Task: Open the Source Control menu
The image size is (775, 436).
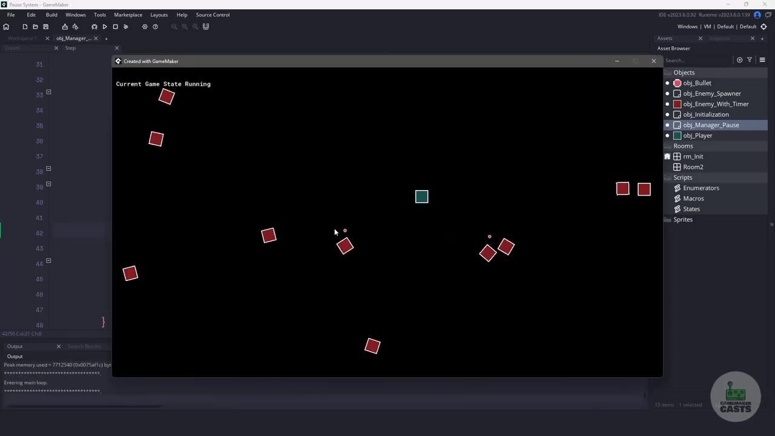Action: [213, 15]
